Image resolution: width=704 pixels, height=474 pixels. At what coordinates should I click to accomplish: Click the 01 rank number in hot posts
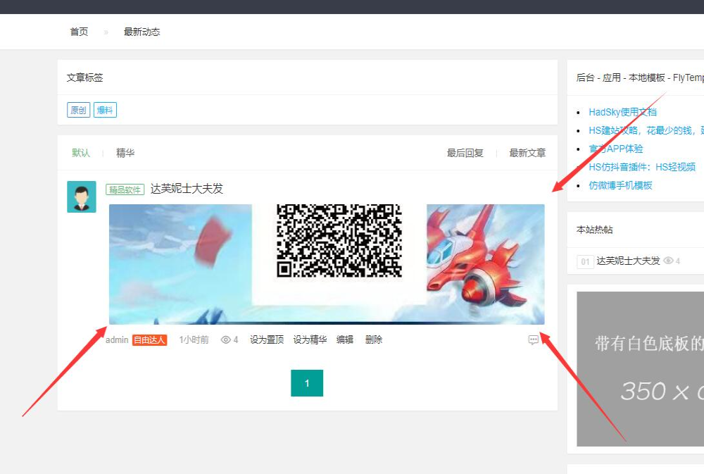585,261
